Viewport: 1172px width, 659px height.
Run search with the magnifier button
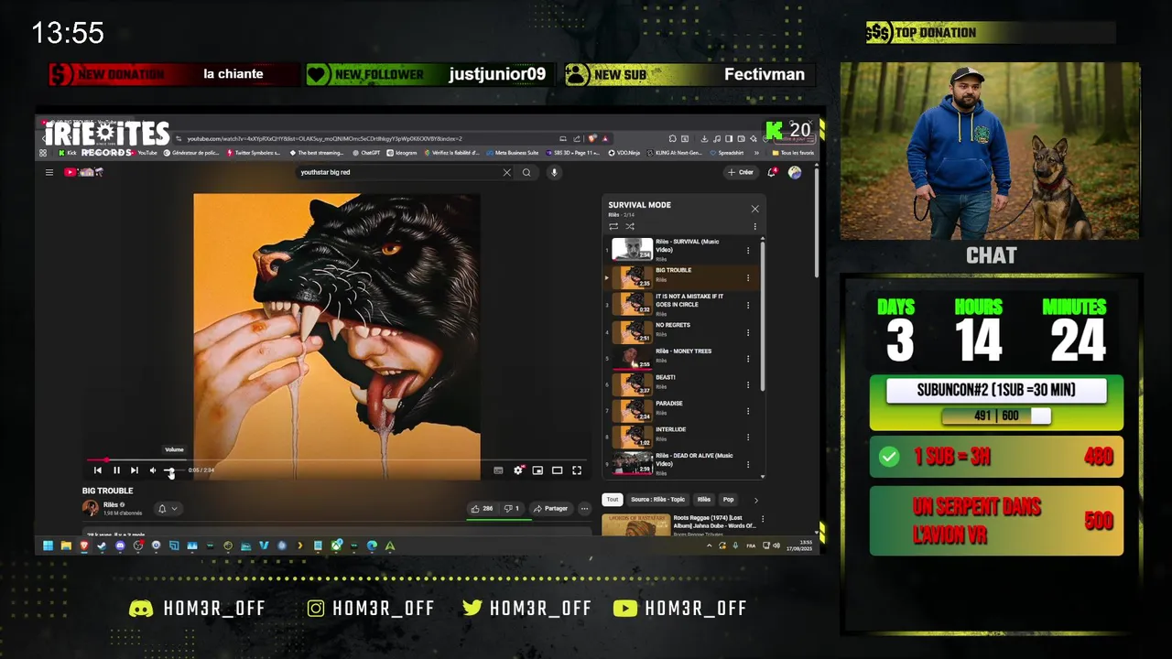point(526,172)
